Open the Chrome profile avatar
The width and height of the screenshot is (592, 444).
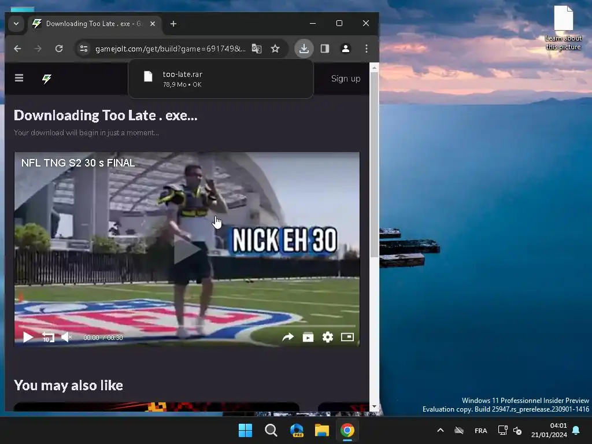tap(346, 49)
